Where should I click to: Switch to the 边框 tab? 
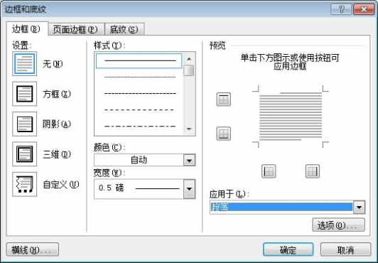pyautogui.click(x=26, y=29)
